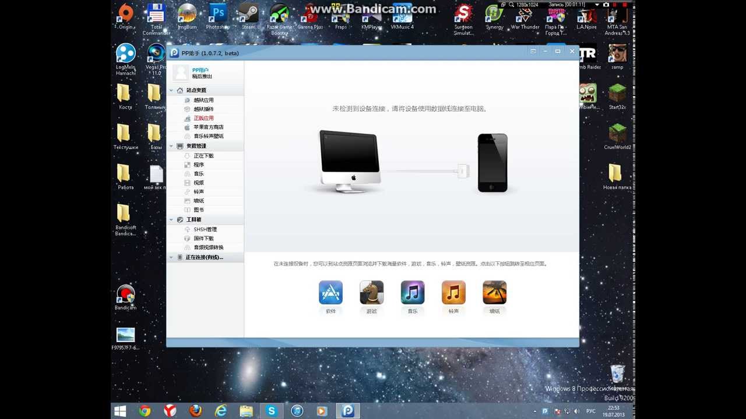746x419 pixels.
Task: Open the 游戏 chess knight icon
Action: [x=371, y=293]
